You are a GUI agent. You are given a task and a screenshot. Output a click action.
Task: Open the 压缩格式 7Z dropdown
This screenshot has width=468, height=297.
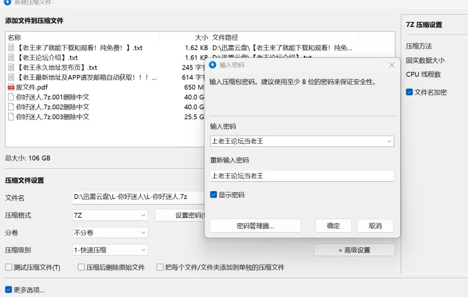tap(110, 215)
